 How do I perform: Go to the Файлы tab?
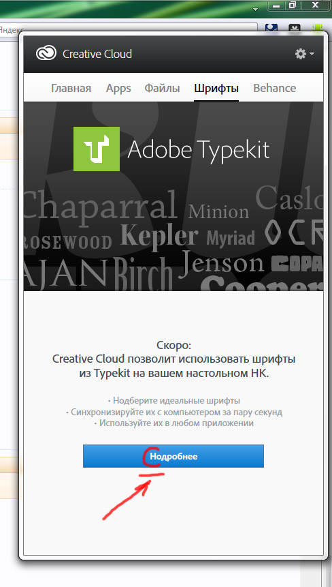point(162,89)
